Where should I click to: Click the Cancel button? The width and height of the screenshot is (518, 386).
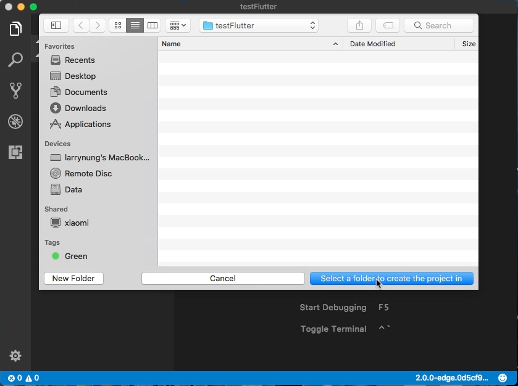[x=223, y=279]
